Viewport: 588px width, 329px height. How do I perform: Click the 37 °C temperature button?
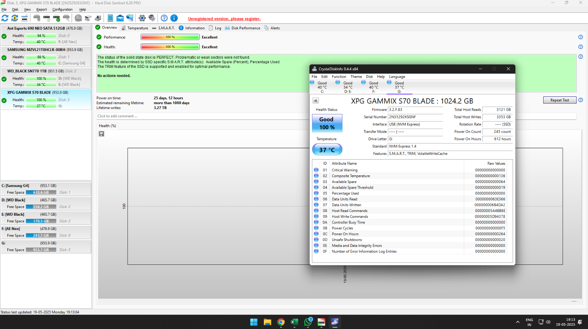pos(327,150)
